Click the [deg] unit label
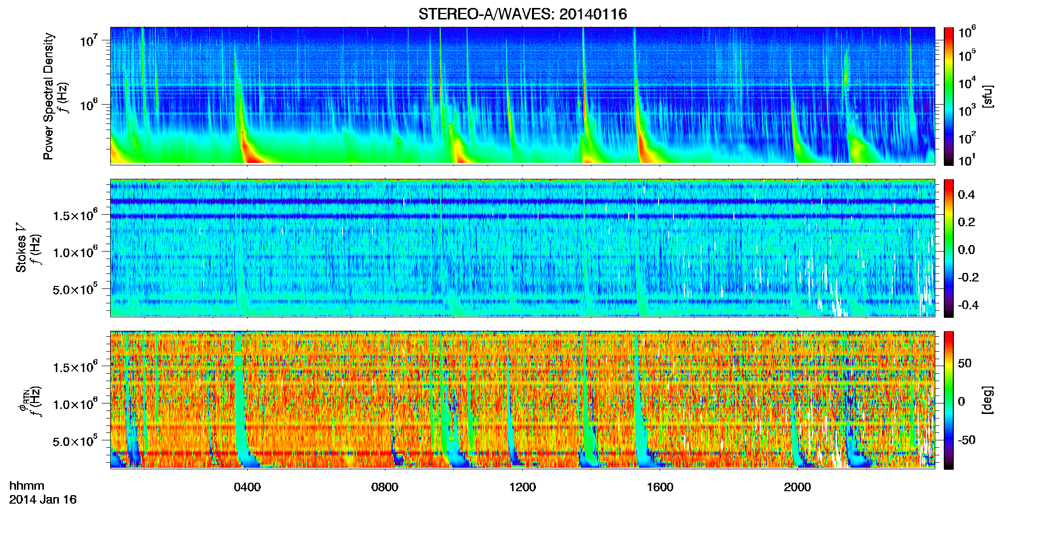 988,400
